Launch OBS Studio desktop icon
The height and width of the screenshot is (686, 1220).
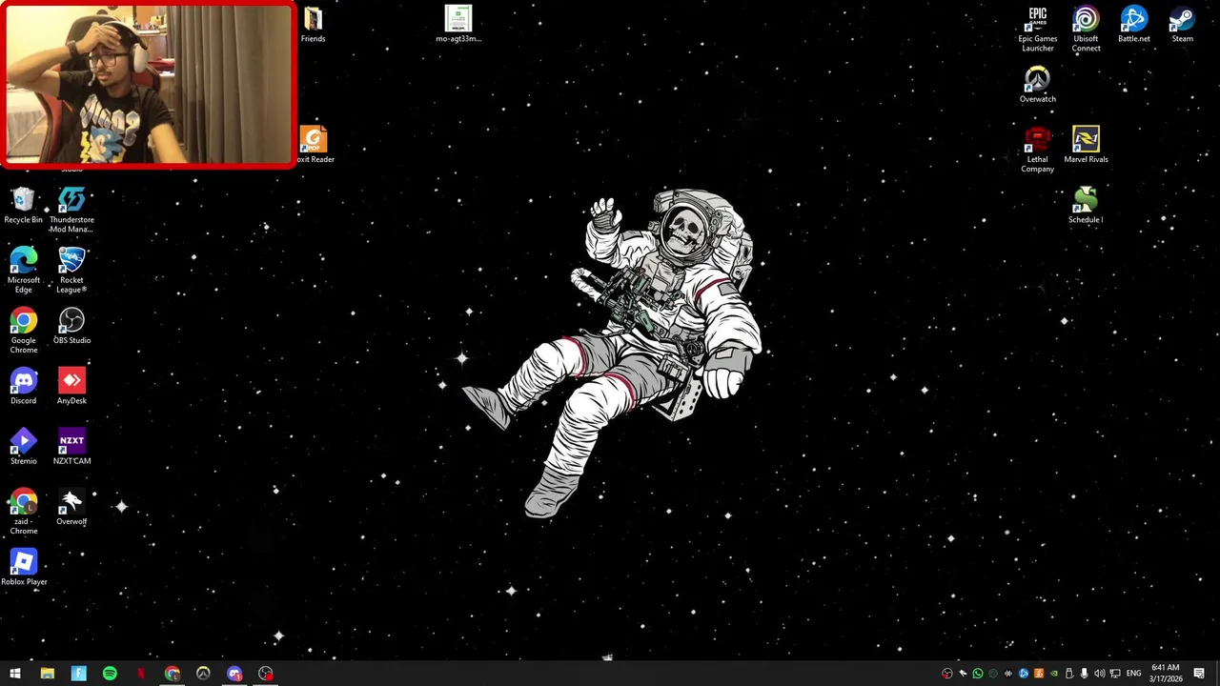pos(71,326)
